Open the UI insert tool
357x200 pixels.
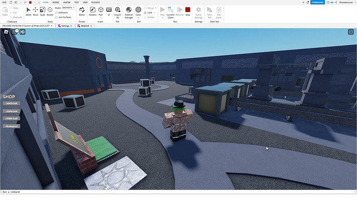pyautogui.click(x=109, y=11)
